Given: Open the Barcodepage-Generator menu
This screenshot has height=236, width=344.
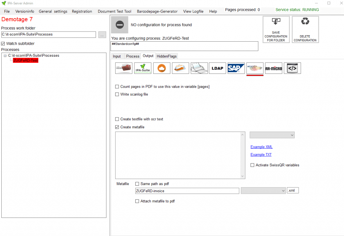Looking at the screenshot, I should click(x=157, y=11).
